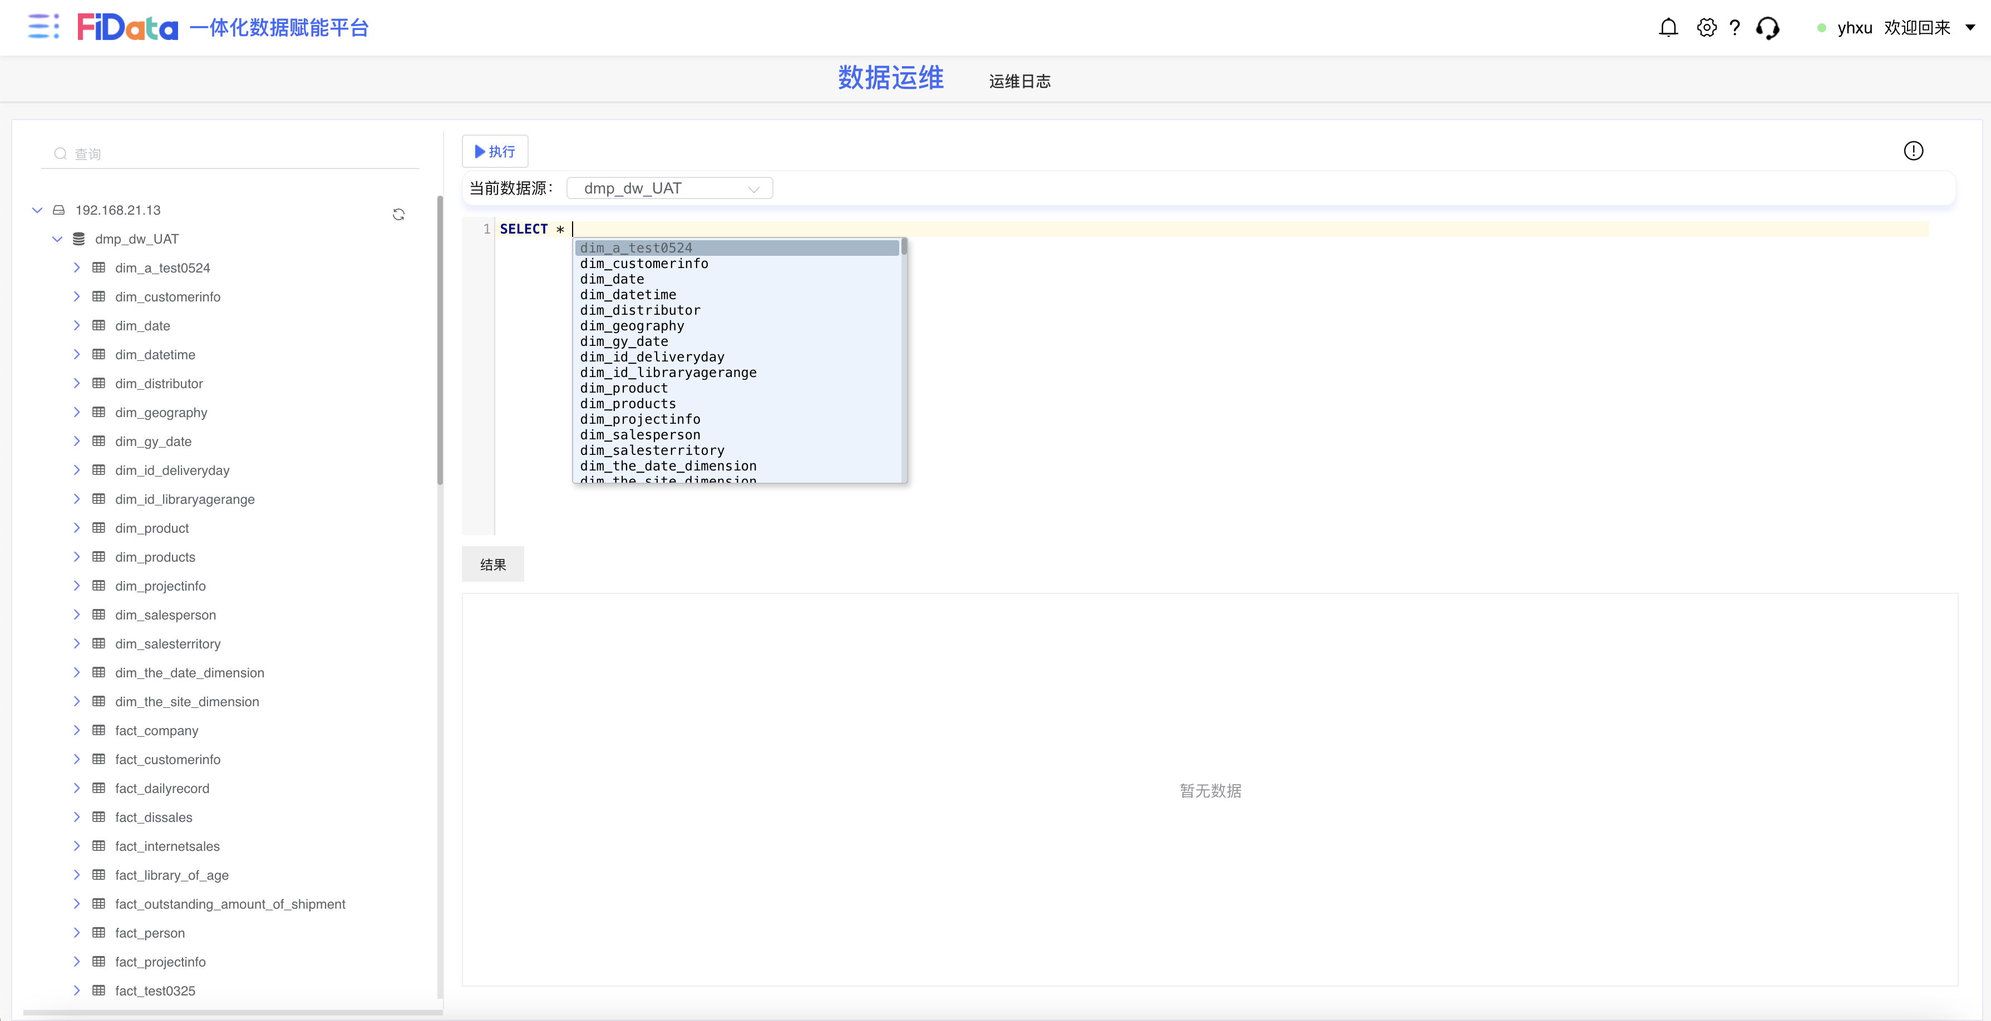Open the settings gear icon
1991x1021 pixels.
click(1707, 28)
